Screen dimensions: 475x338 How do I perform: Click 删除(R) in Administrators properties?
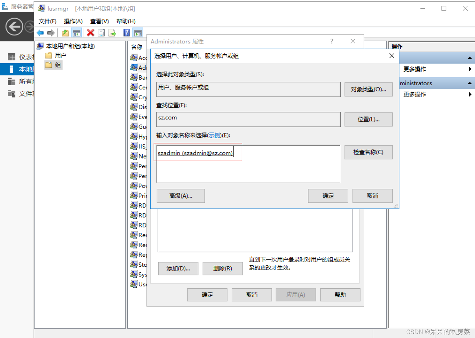click(223, 268)
